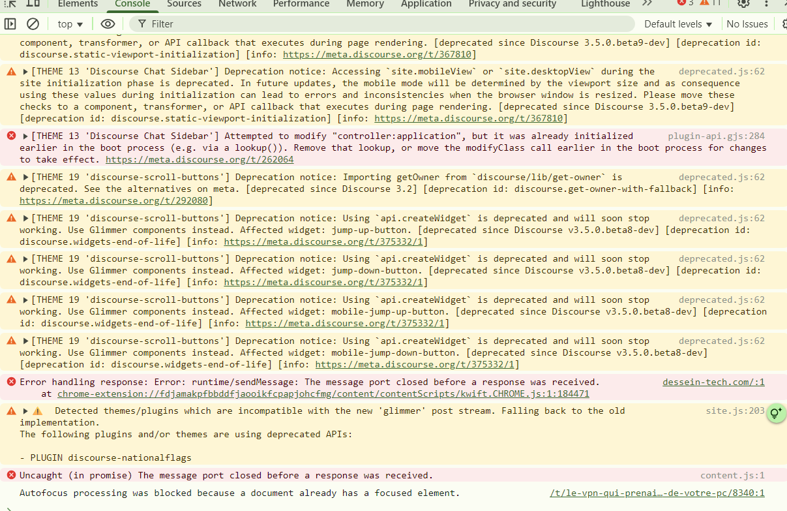The width and height of the screenshot is (787, 511).
Task: Open the Application tab
Action: [426, 4]
